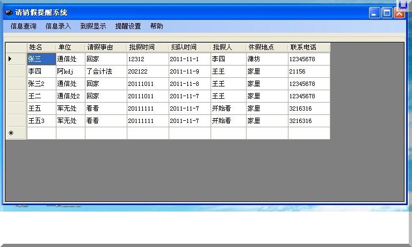Open the 信息查询 menu
The image size is (412, 247).
tap(23, 26)
